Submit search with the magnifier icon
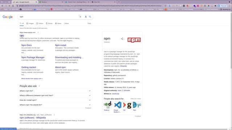232x130 pixels. [90, 17]
